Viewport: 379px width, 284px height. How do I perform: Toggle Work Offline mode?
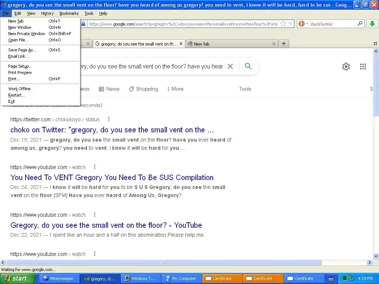40,89
